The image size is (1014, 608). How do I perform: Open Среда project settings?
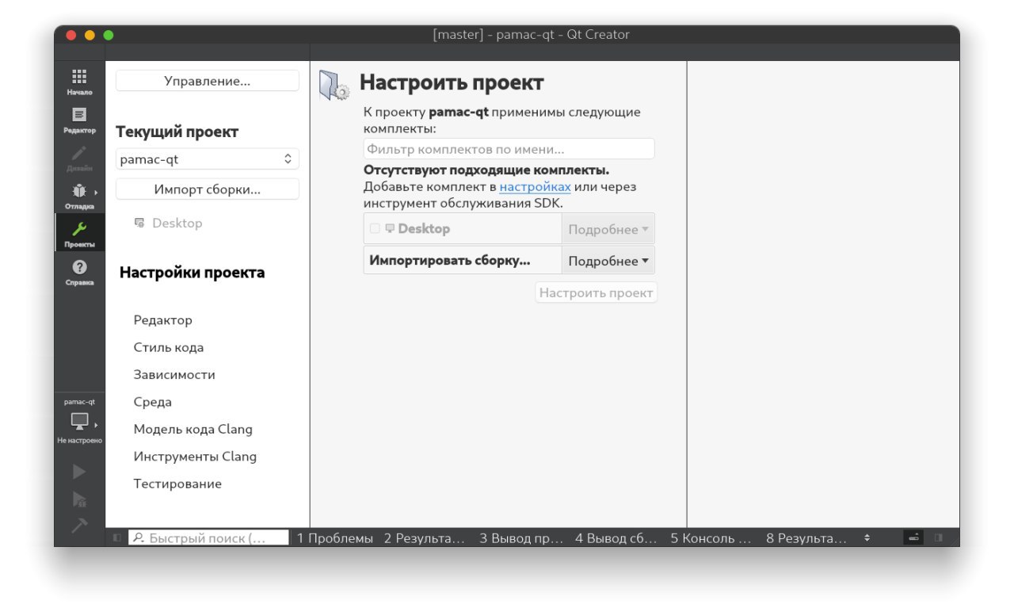[x=153, y=402]
